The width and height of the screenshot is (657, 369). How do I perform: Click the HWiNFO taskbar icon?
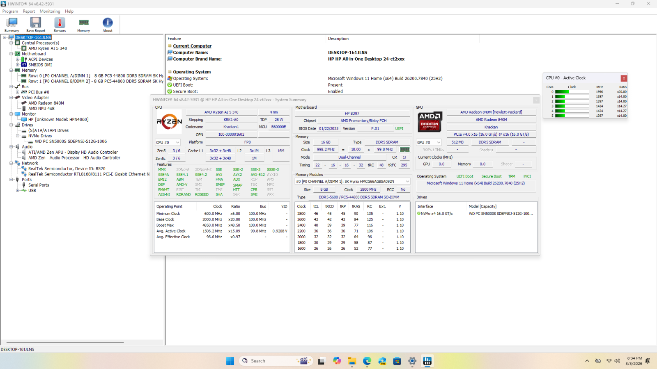[427, 361]
